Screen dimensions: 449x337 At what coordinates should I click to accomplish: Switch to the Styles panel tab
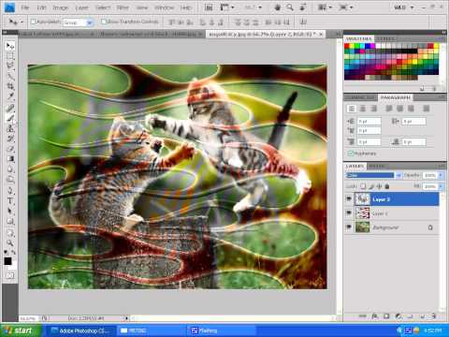tap(386, 38)
